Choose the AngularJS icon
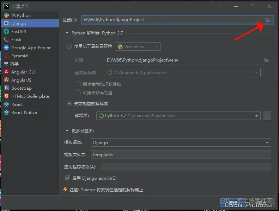Viewport: 279px width, 211px height. pyautogui.click(x=6, y=80)
